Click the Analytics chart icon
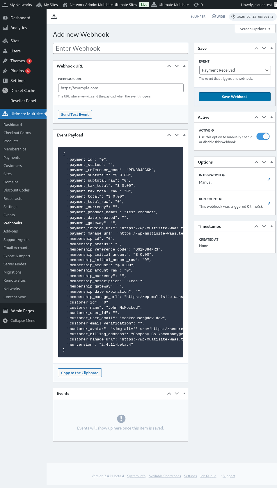This screenshot has height=488, width=277. tap(5, 28)
